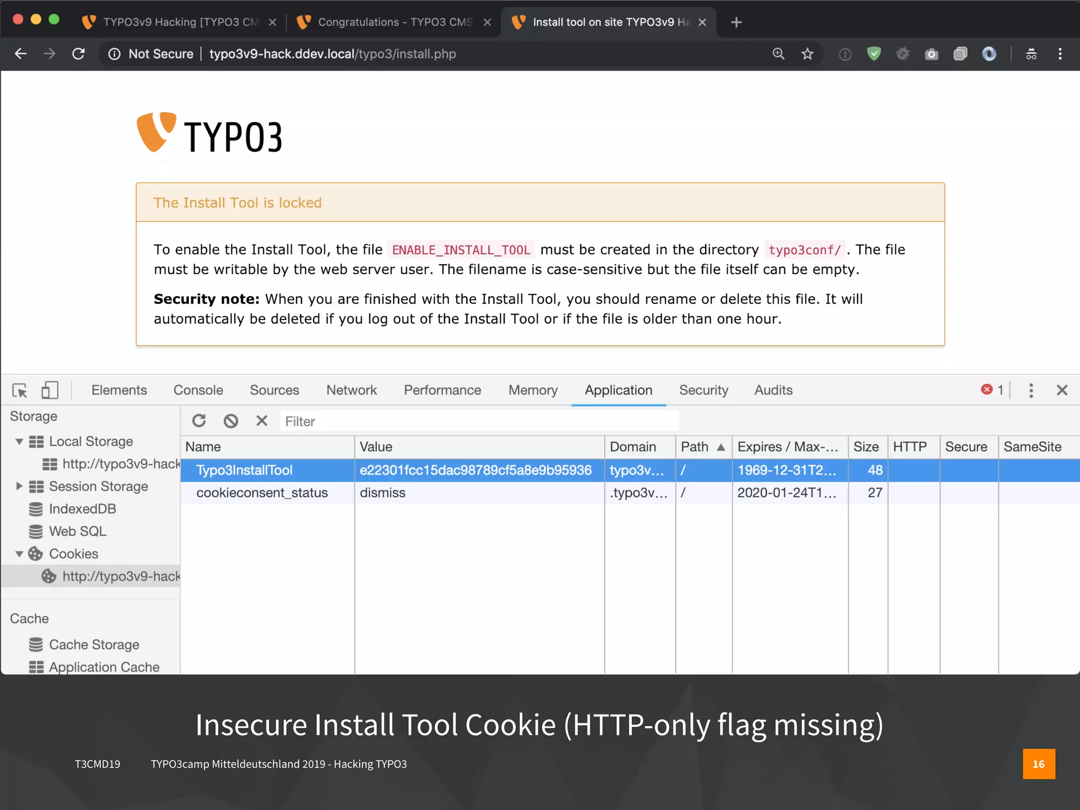Viewport: 1080px width, 810px height.
Task: Switch to the Elements panel
Action: (x=119, y=390)
